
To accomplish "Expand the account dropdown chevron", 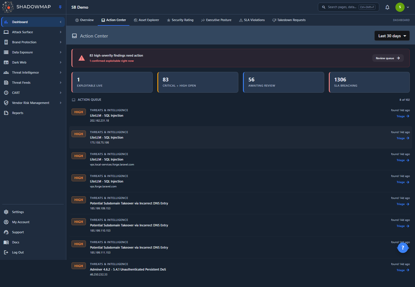I will click(x=408, y=7).
